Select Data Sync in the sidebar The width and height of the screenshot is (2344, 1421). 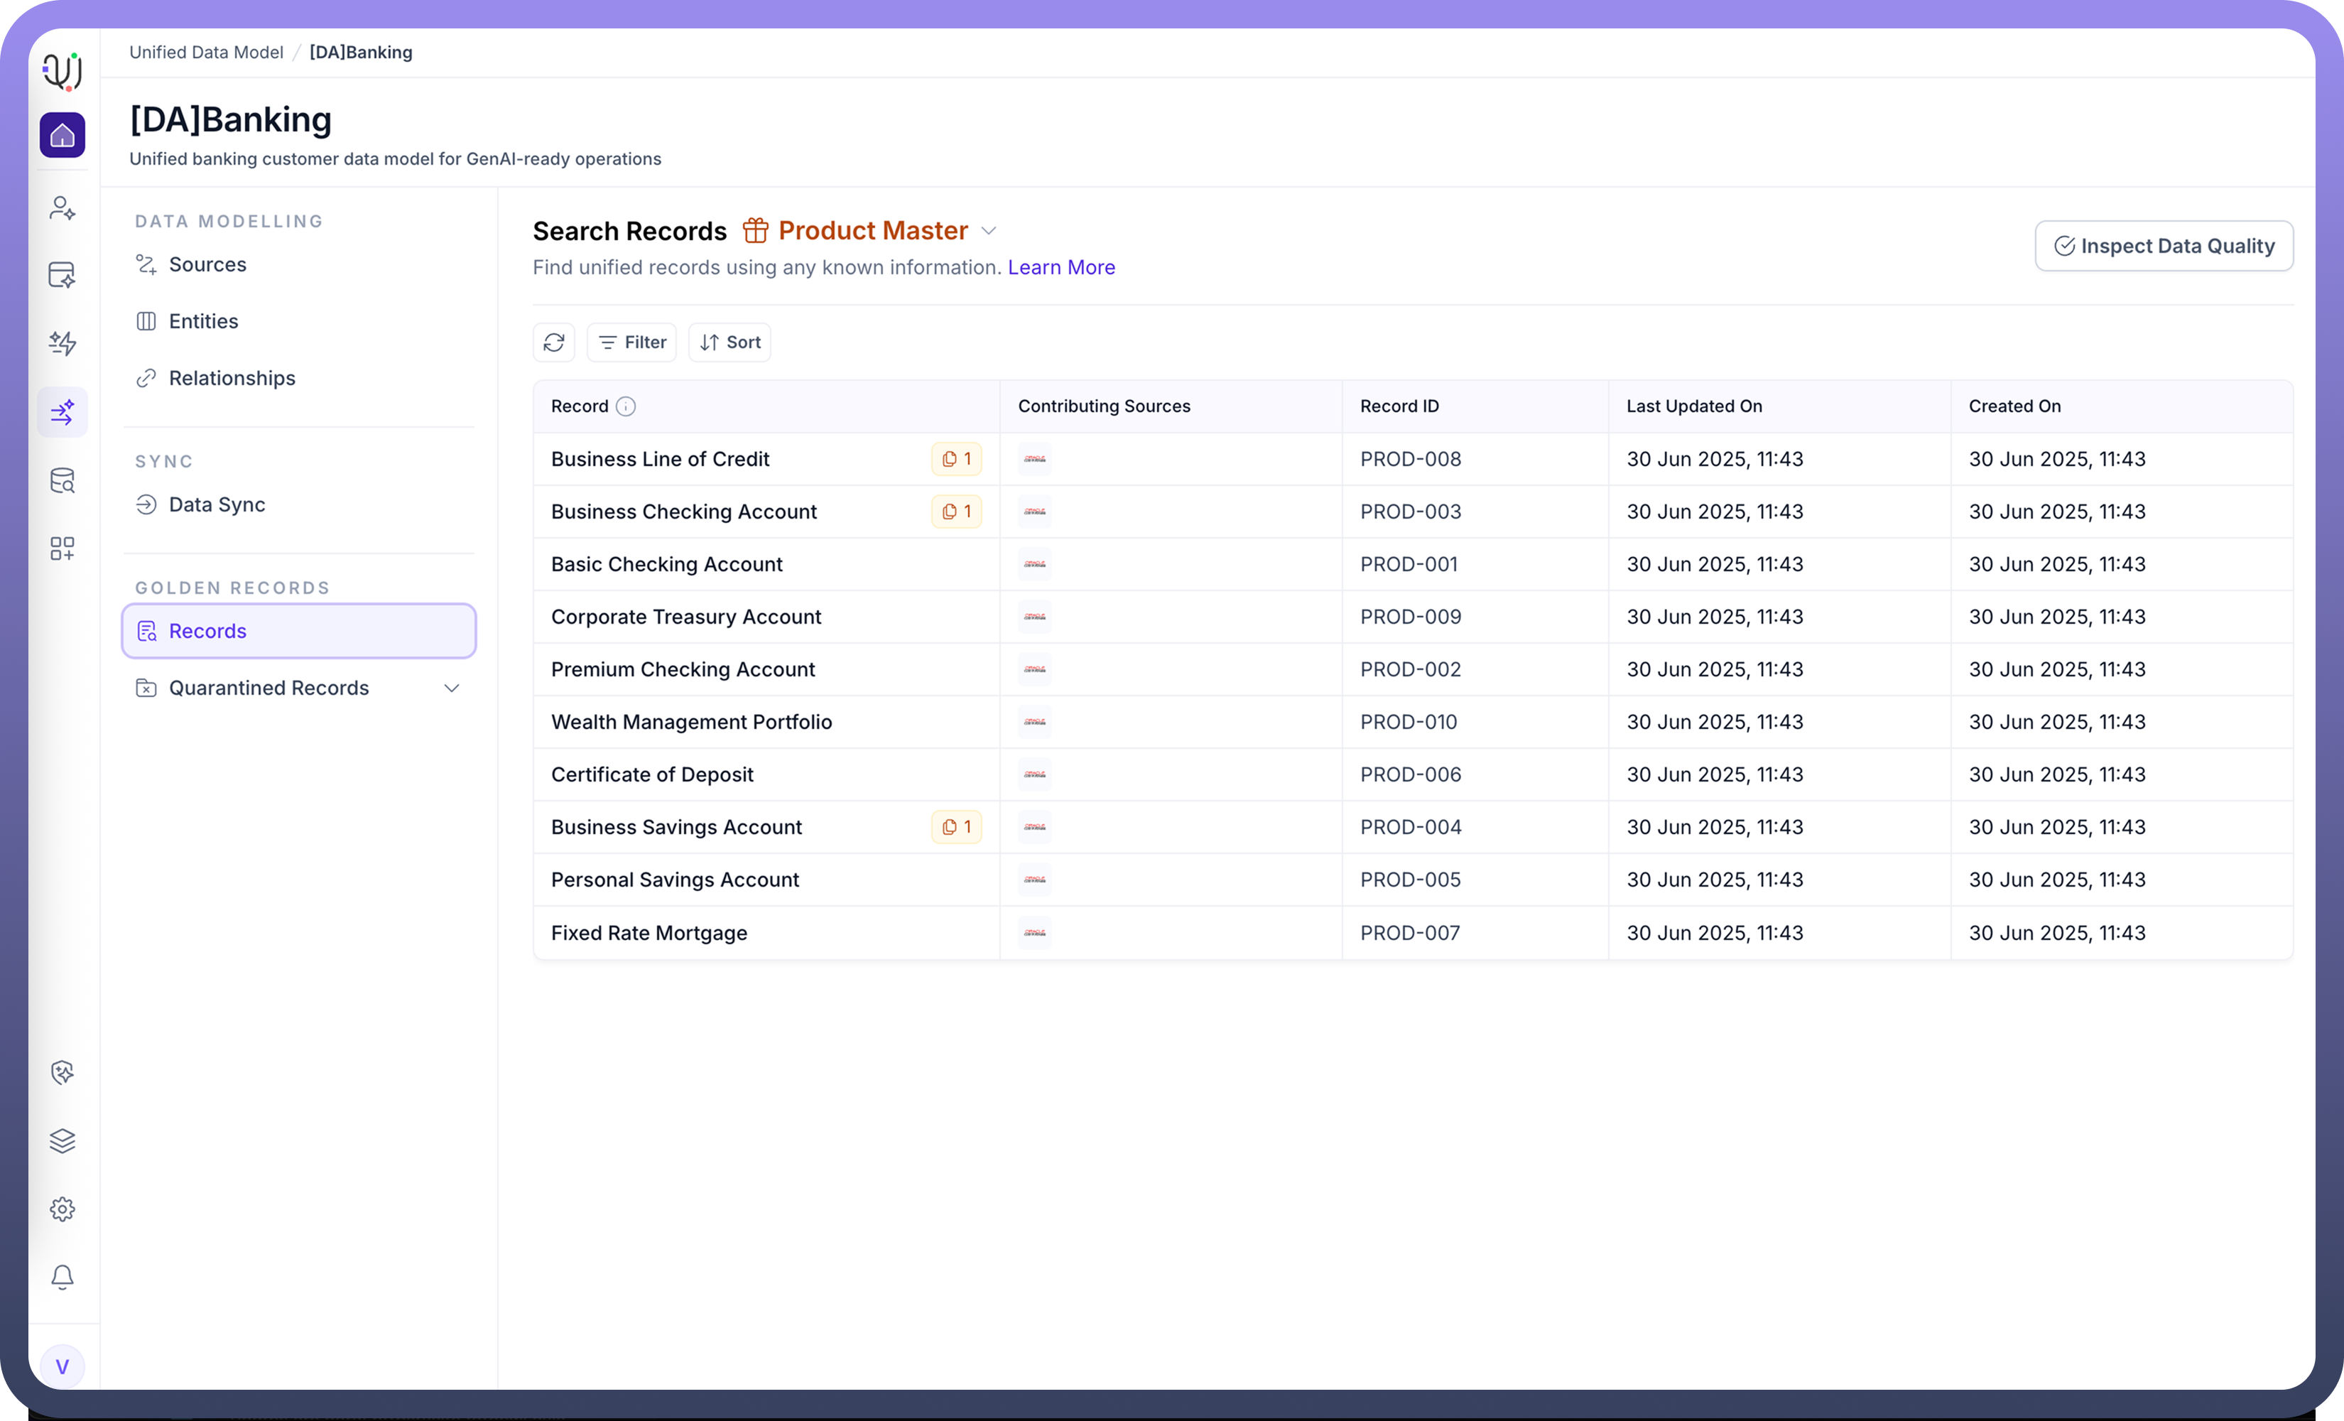217,504
